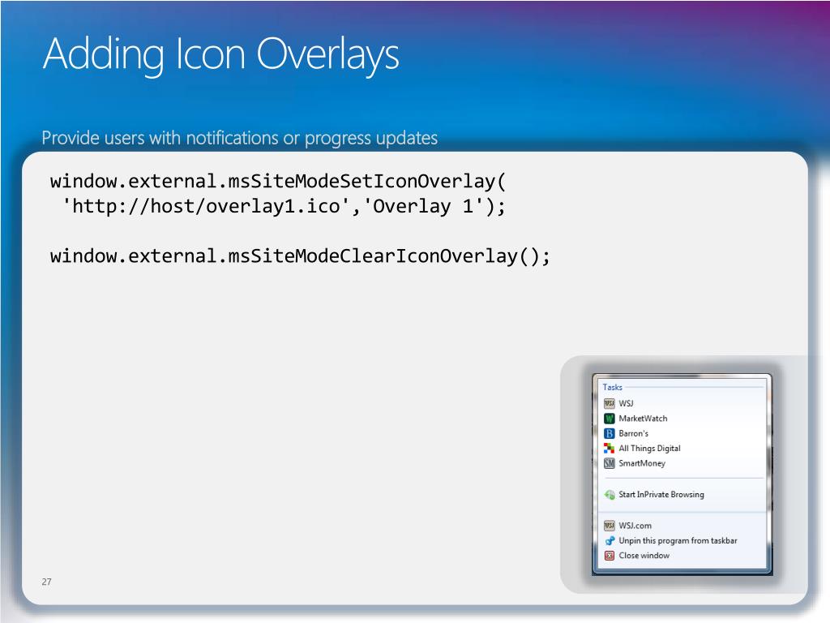Click the slide number 27

coord(46,582)
